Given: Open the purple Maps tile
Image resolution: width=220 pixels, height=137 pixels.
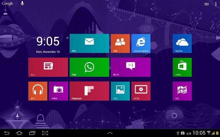Looking at the screenshot, I should coord(182,91).
